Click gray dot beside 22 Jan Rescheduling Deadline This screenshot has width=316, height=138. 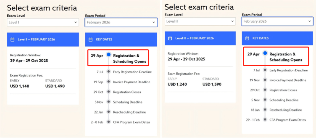coord(108,112)
